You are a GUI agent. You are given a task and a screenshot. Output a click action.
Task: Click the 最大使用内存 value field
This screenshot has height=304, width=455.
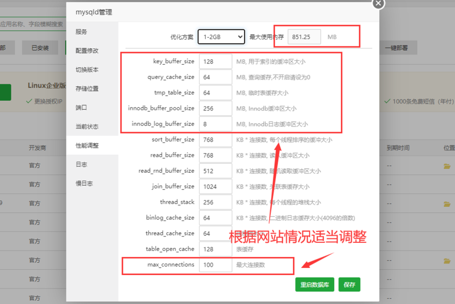[x=304, y=37]
